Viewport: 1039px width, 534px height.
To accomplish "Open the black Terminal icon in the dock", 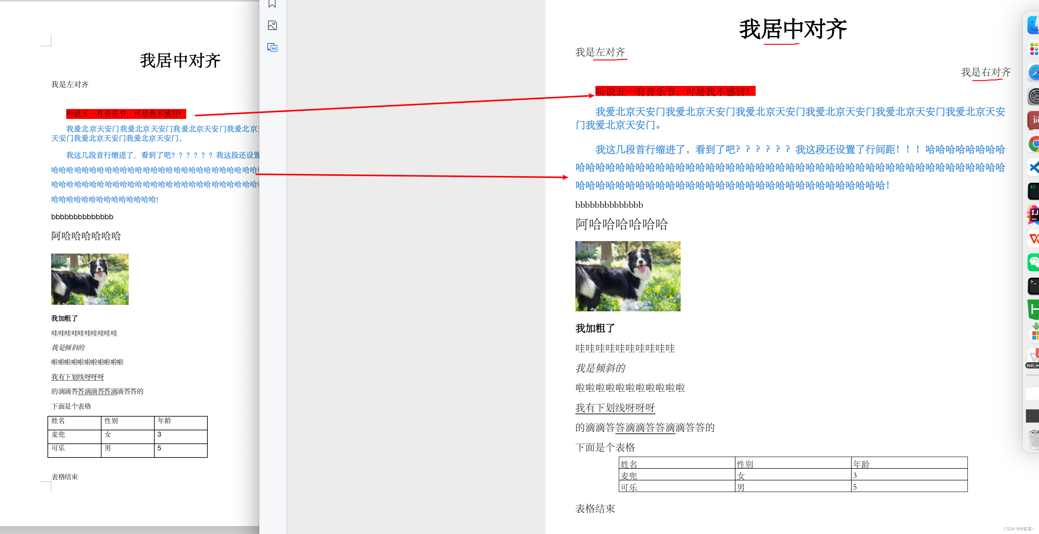I will (x=1033, y=286).
